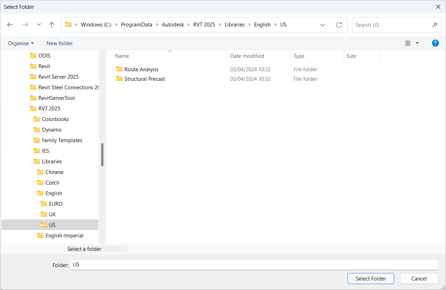This screenshot has height=290, width=446.
Task: Click the navigation pane scrollbar thumb
Action: coord(102,155)
